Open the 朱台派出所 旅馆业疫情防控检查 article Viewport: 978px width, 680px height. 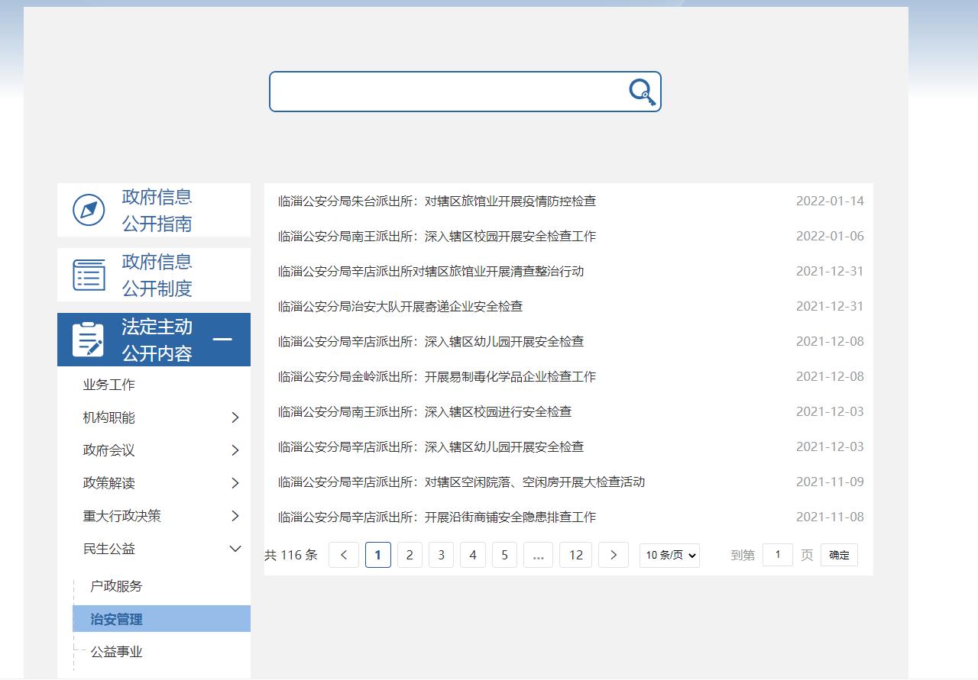pos(437,201)
